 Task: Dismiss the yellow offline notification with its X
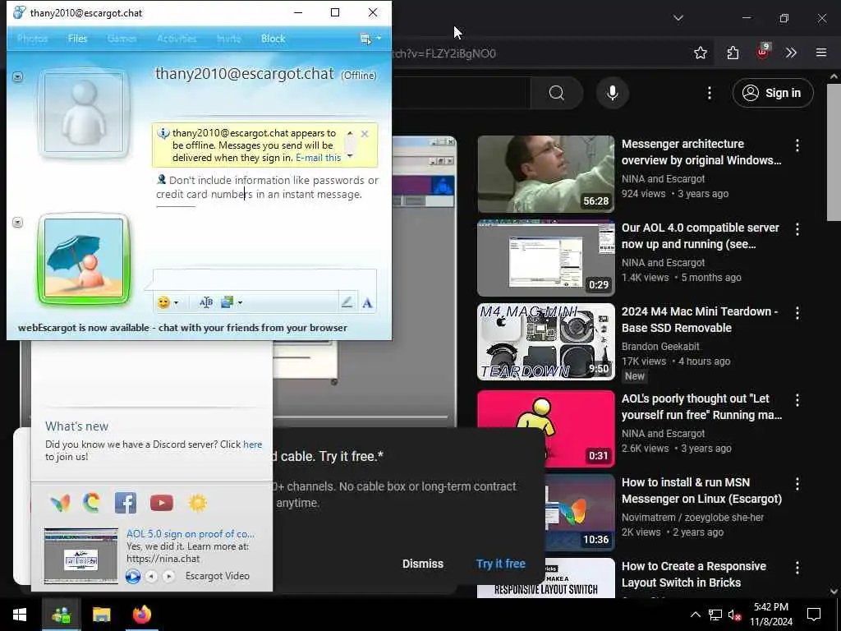(x=365, y=134)
